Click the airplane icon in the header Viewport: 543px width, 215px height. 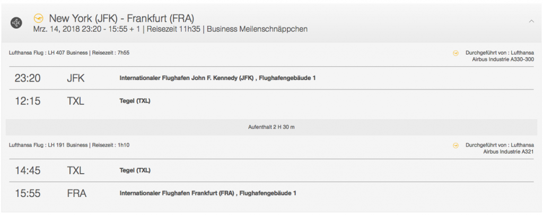(16, 23)
